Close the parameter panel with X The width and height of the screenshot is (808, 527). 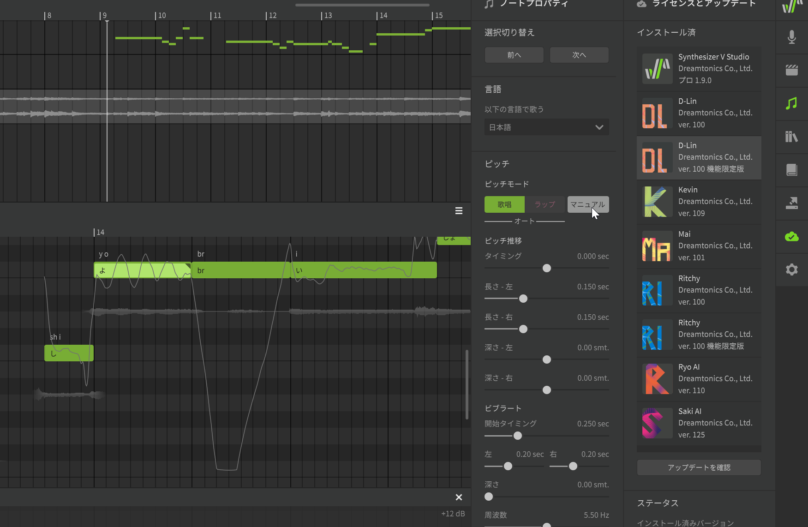coord(459,497)
